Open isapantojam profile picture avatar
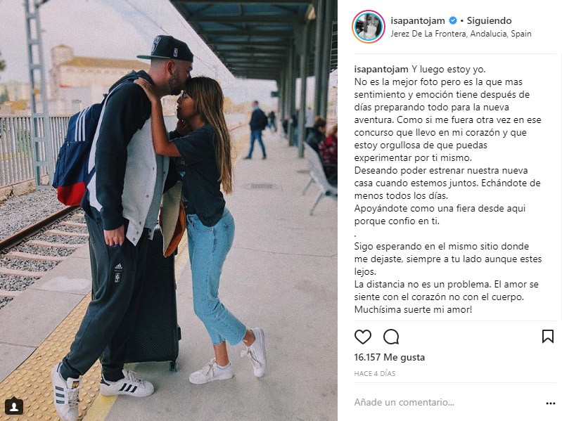 click(x=369, y=27)
